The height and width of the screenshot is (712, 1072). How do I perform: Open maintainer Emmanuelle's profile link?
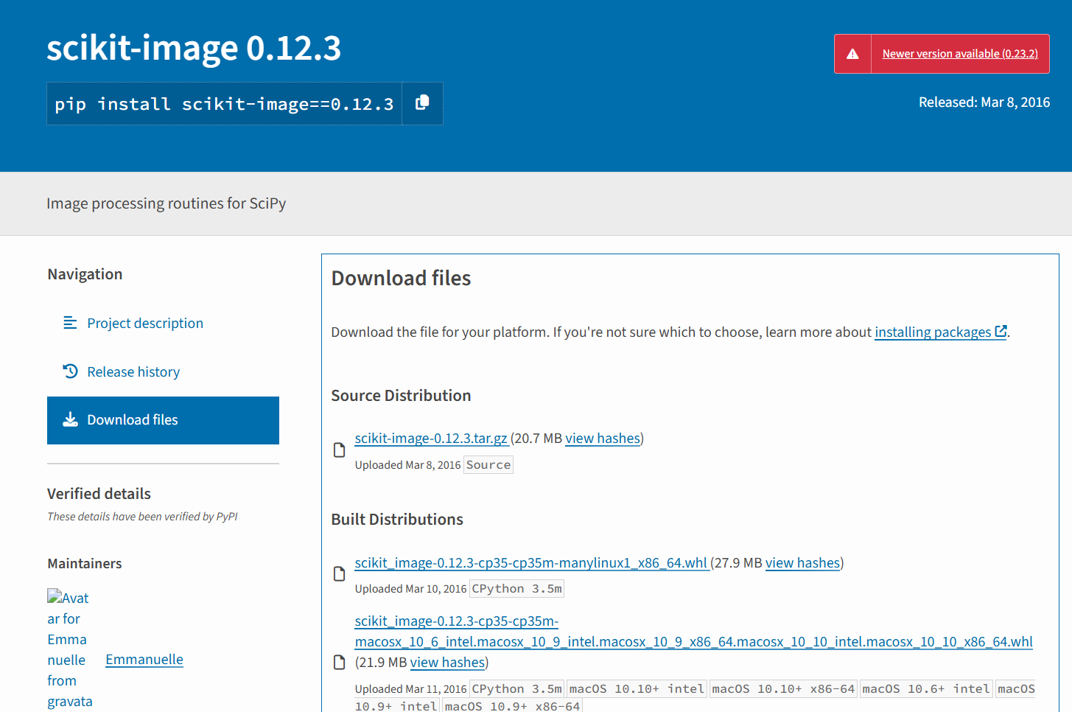click(x=144, y=660)
